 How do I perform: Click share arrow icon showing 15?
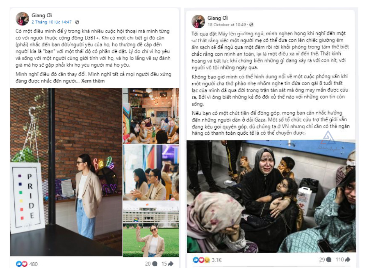click(x=171, y=264)
